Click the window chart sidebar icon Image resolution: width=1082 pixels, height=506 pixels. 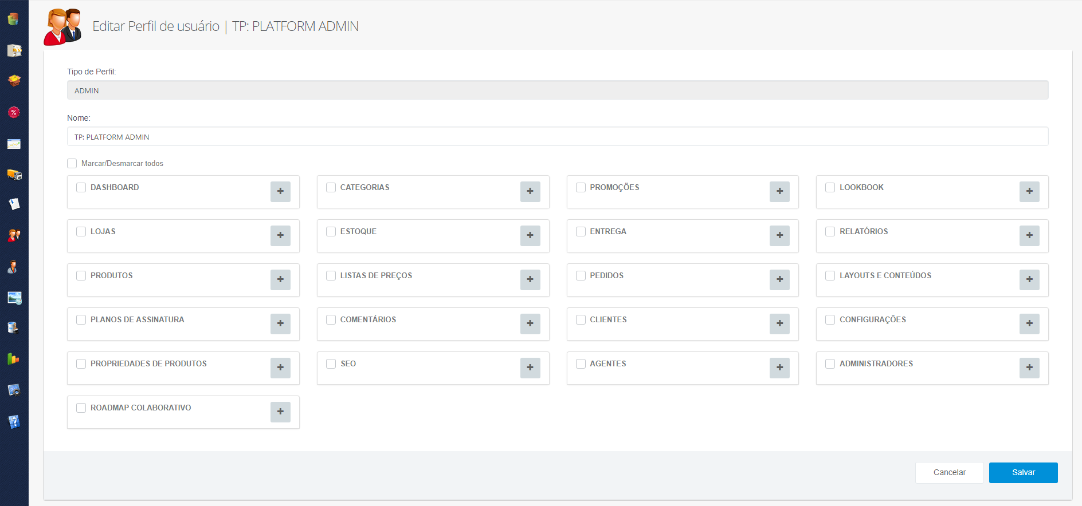pos(14,144)
